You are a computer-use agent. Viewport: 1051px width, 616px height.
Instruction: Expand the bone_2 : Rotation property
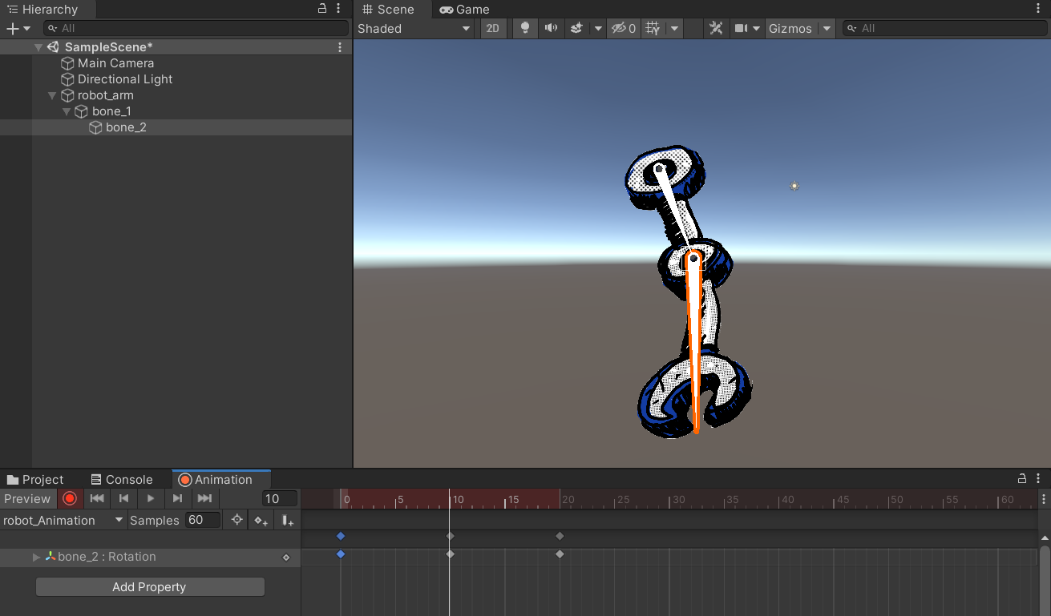pyautogui.click(x=36, y=557)
